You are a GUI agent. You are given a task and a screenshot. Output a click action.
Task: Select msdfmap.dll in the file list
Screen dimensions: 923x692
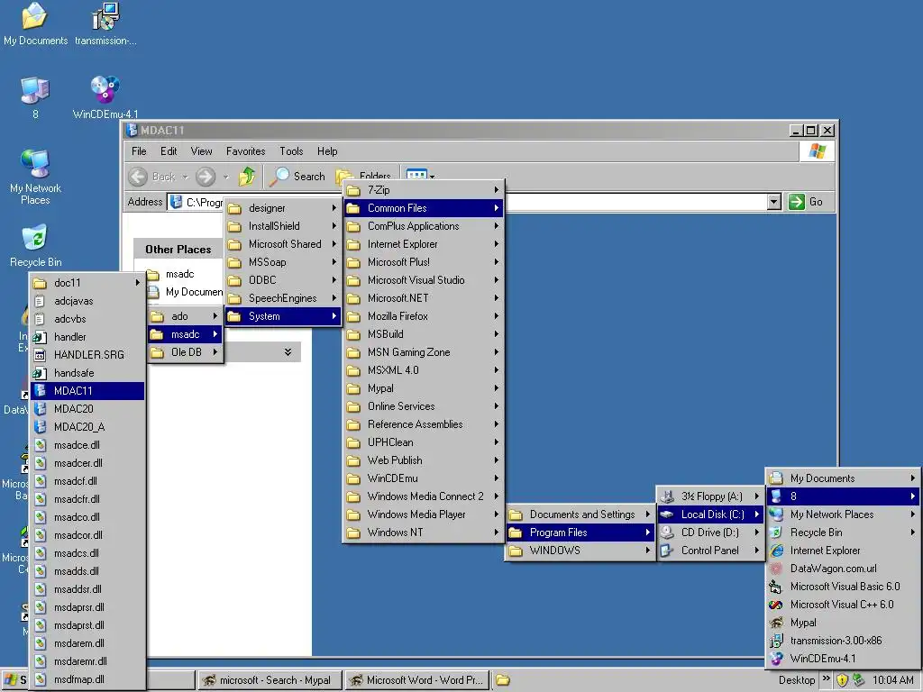tap(87, 679)
